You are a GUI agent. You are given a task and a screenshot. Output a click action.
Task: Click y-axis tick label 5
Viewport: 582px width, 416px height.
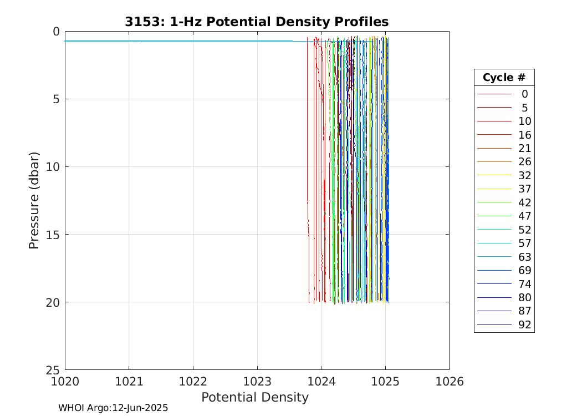(x=56, y=99)
